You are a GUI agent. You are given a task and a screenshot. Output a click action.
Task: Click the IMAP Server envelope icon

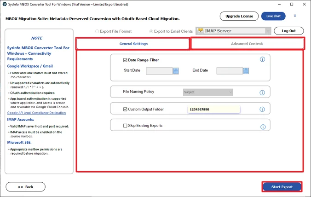click(x=201, y=31)
